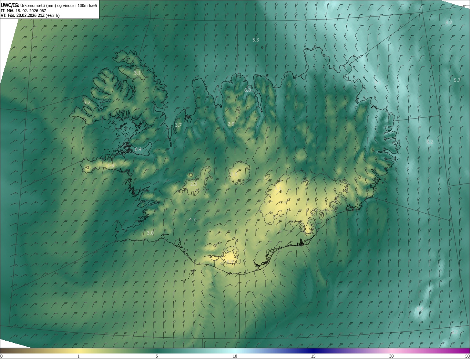Click the colour scale tick label 15
This screenshot has width=470, height=359.
pos(313,356)
